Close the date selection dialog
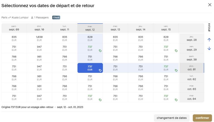 coord(210,5)
